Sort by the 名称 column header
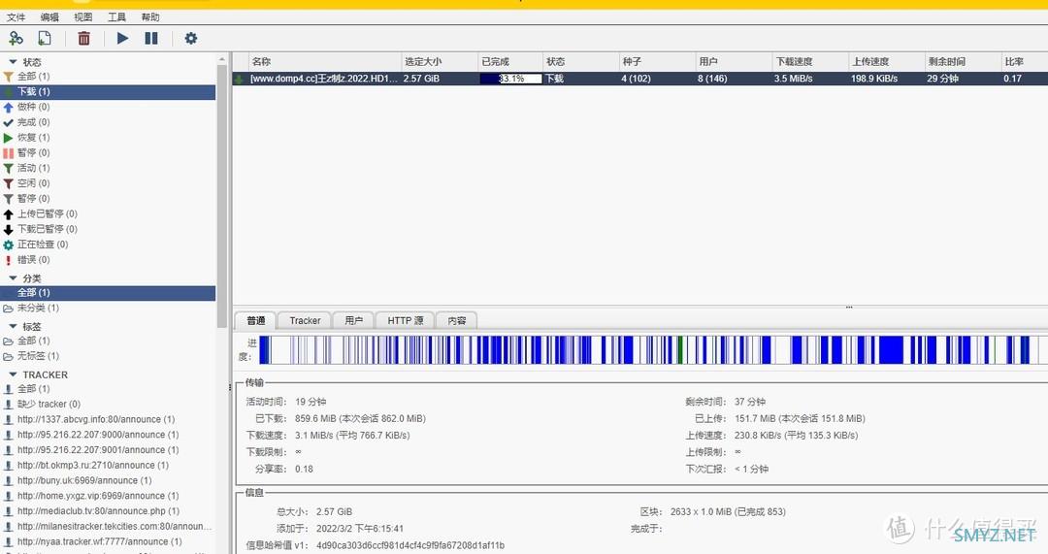Image resolution: width=1048 pixels, height=554 pixels. (x=325, y=61)
